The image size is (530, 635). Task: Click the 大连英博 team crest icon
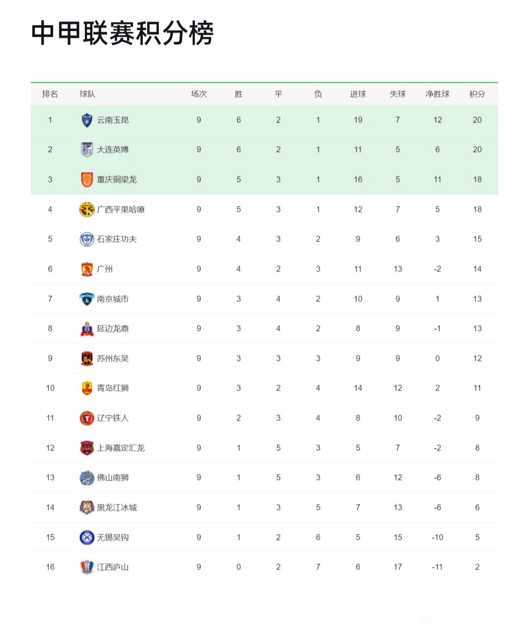(x=87, y=150)
